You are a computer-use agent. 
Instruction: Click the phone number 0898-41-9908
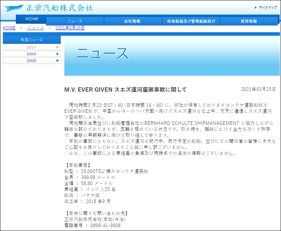point(106,225)
